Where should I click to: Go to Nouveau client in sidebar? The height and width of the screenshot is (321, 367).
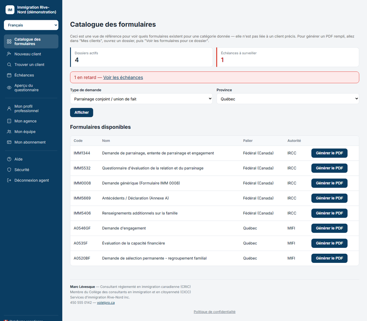31,54
